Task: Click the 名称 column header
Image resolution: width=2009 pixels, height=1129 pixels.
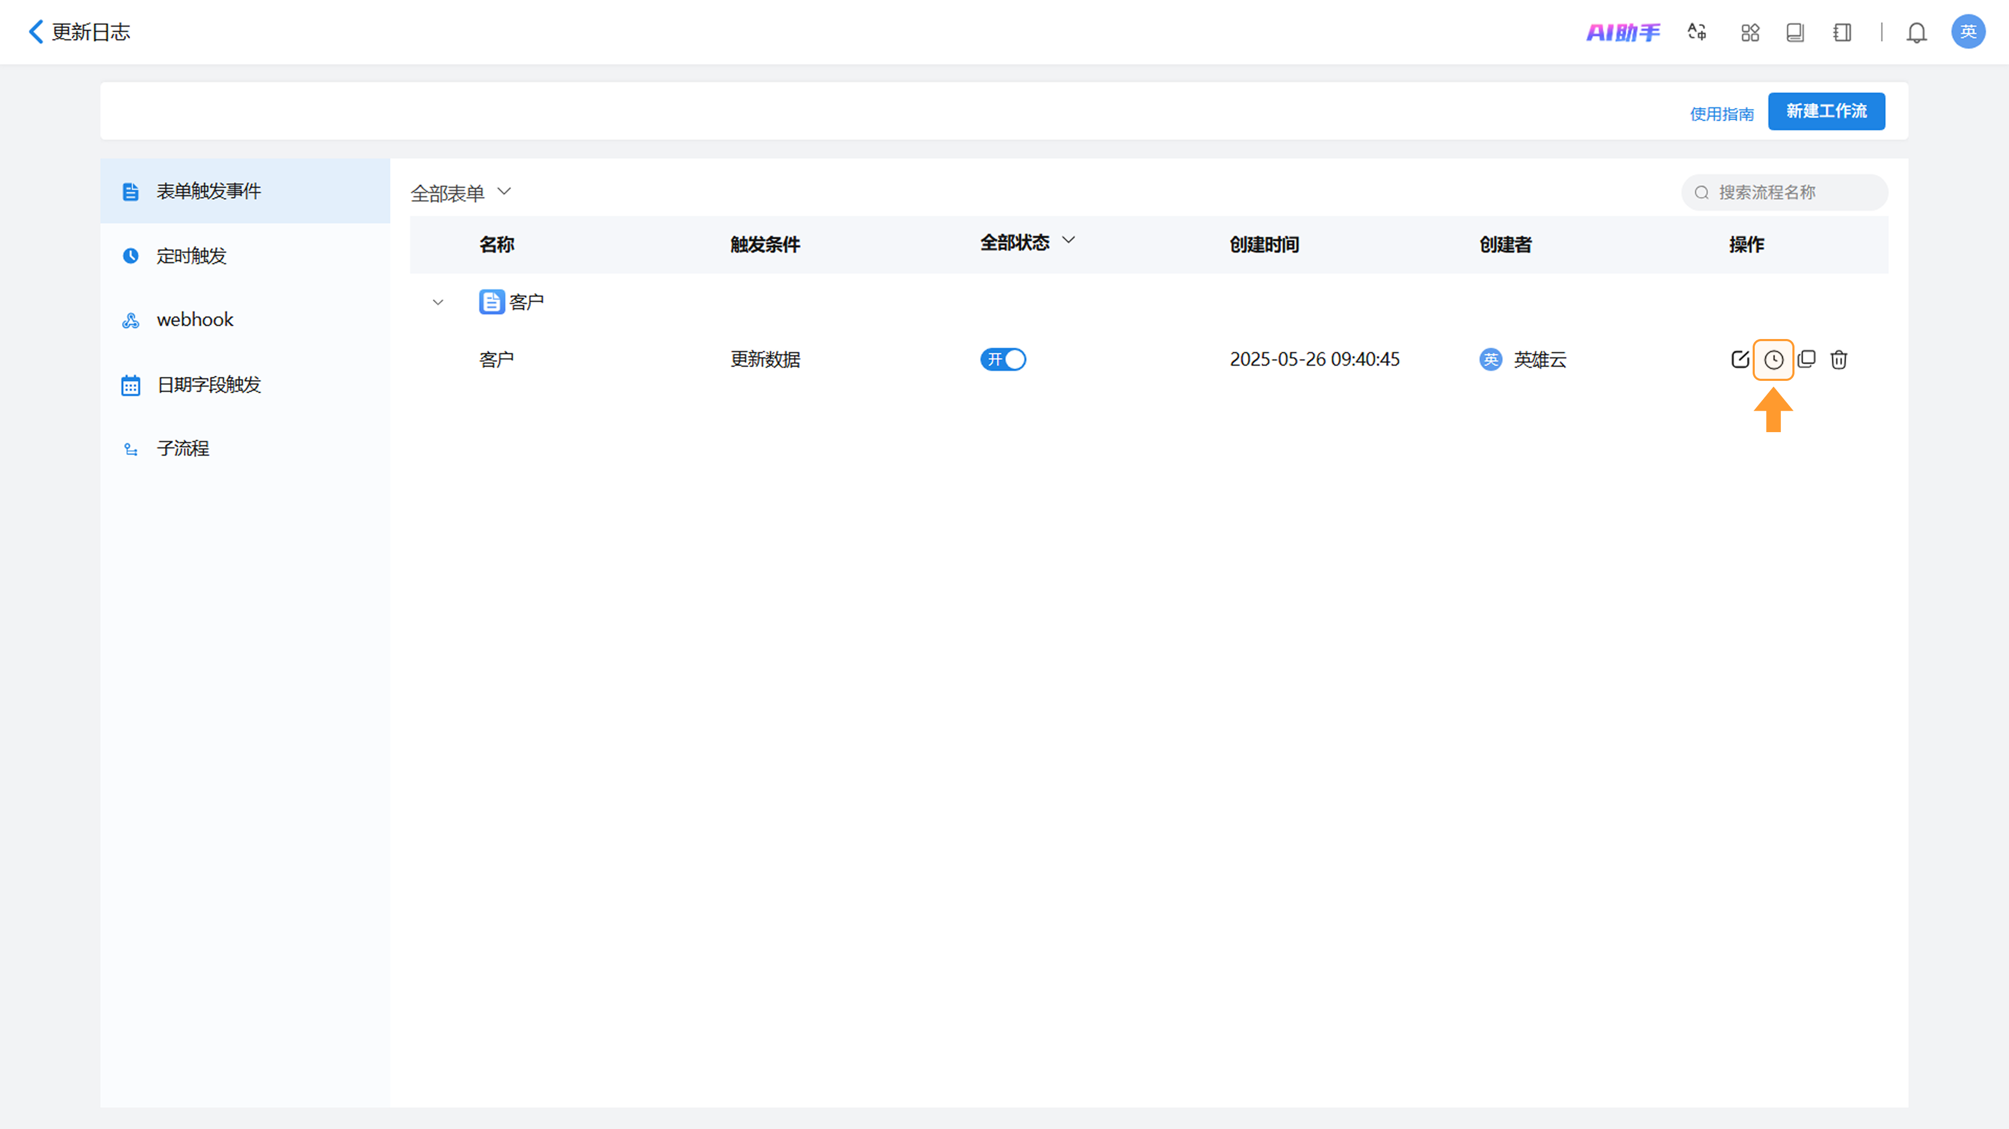Action: (x=497, y=245)
